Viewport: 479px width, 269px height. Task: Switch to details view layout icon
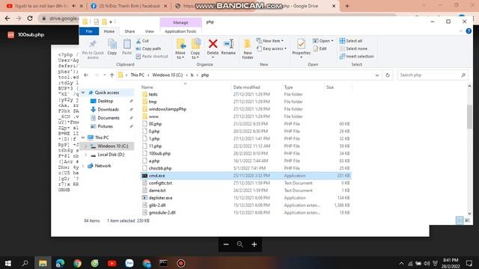click(460, 220)
